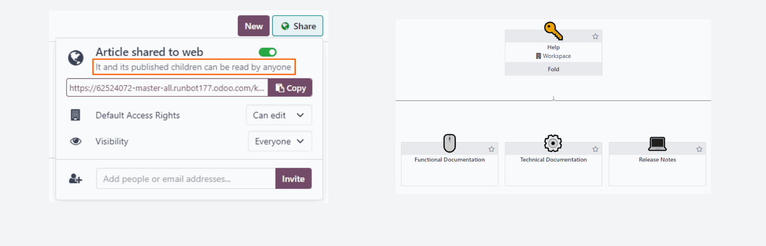766x246 pixels.
Task: Favorite the Functional Documentation card
Action: (491, 149)
